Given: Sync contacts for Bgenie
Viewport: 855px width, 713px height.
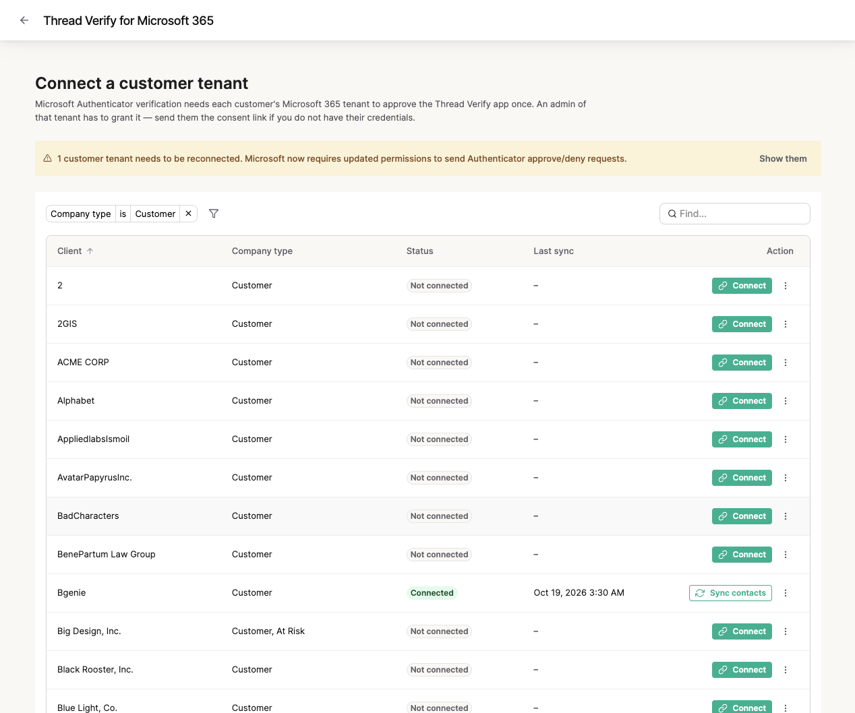Looking at the screenshot, I should pos(730,593).
